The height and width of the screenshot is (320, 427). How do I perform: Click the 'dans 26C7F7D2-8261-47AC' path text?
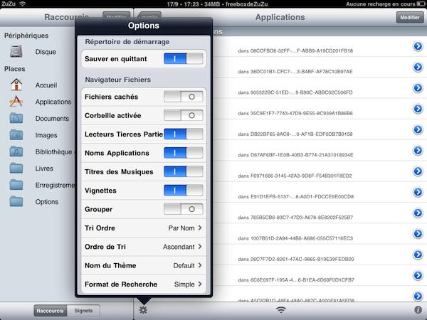click(296, 259)
